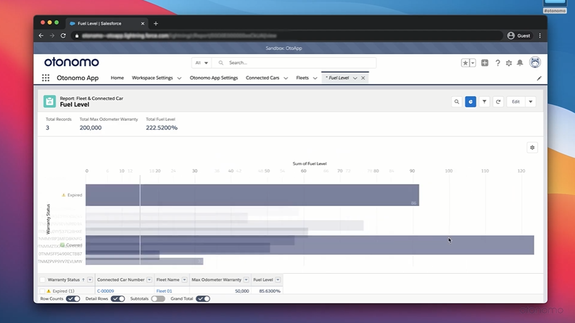Image resolution: width=575 pixels, height=323 pixels.
Task: Click the 85.6300% fuel level cell
Action: [x=270, y=291]
